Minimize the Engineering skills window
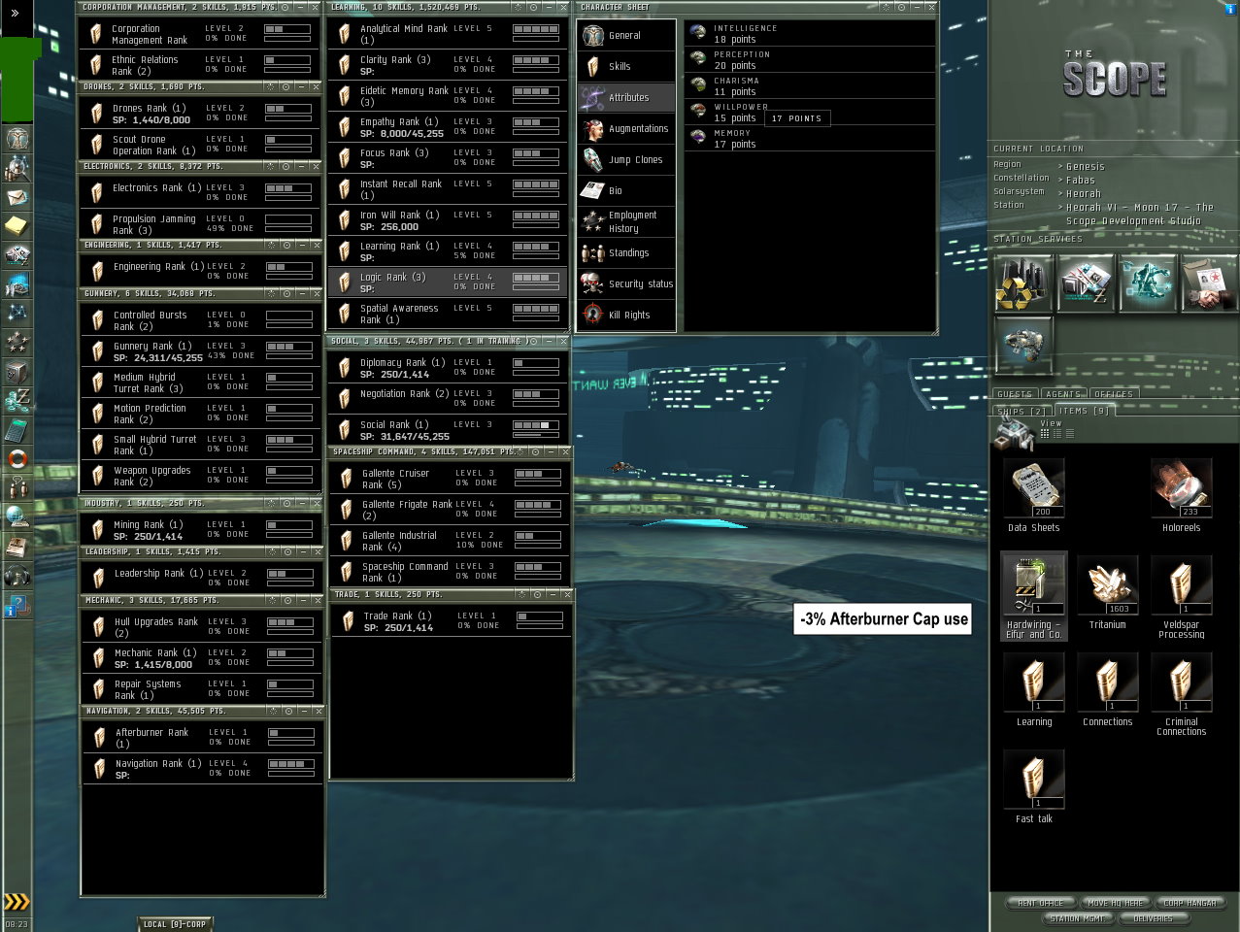Image resolution: width=1240 pixels, height=932 pixels. (300, 245)
